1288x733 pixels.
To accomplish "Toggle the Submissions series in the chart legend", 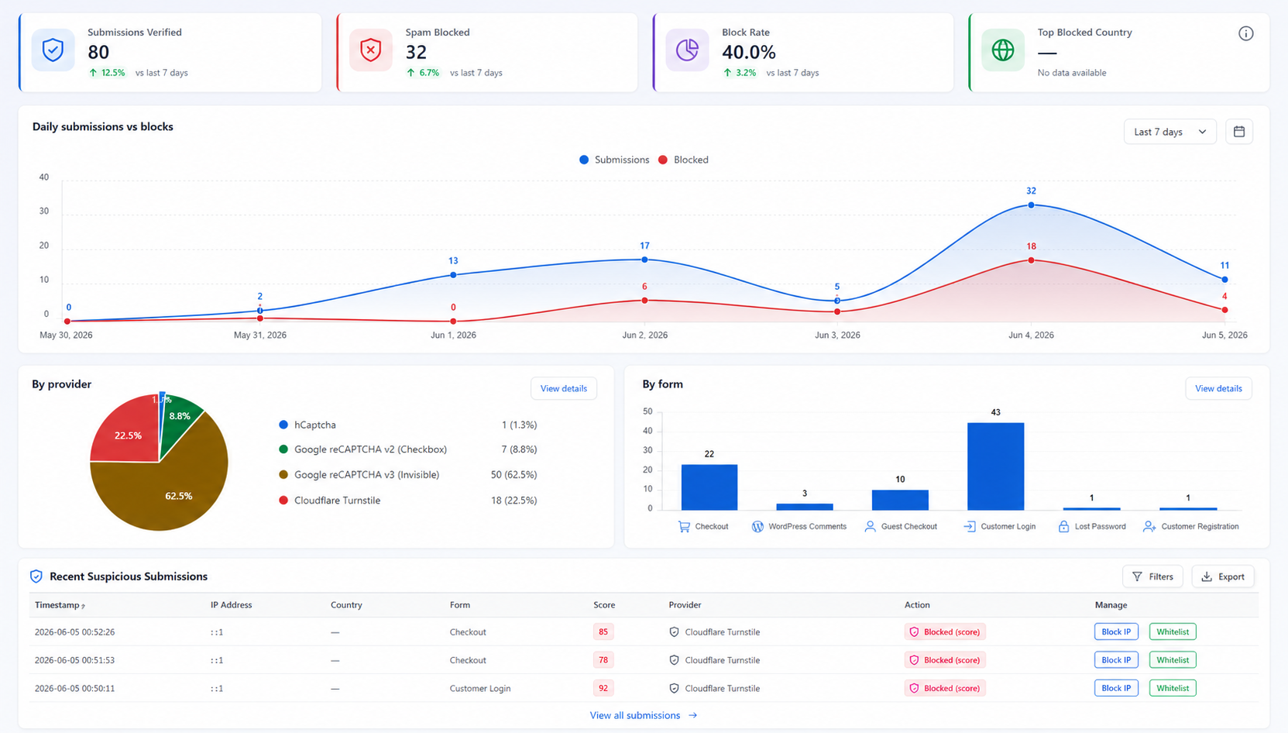I will tap(614, 160).
